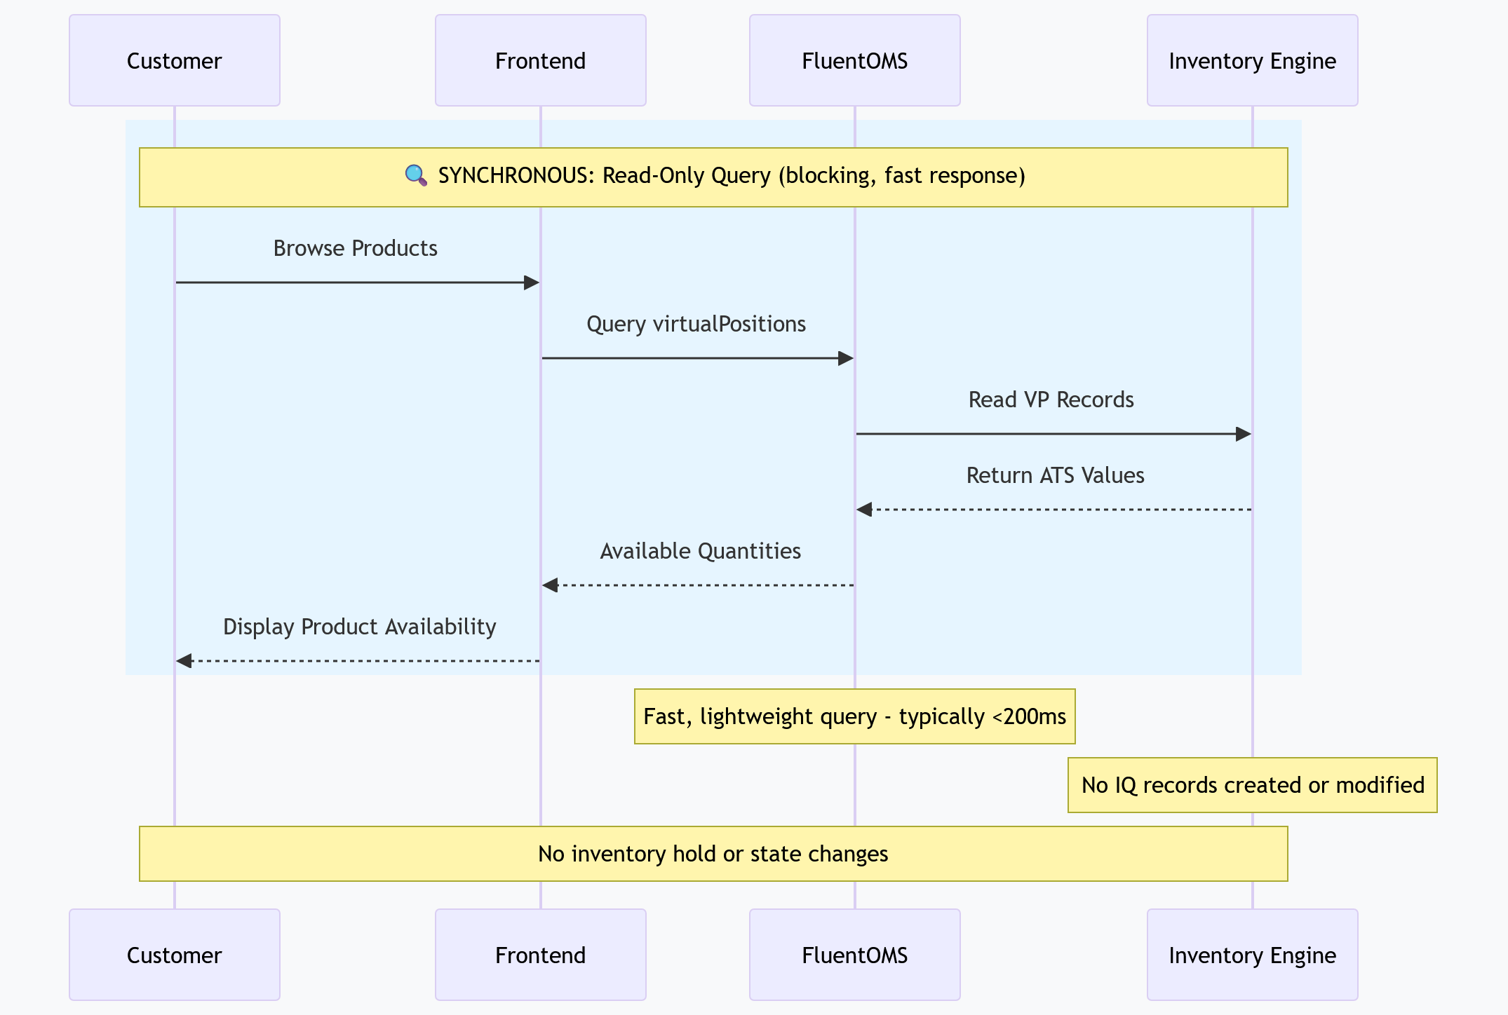Click the top FluentOMS participant box

(854, 61)
